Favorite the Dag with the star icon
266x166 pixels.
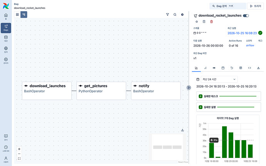click(x=197, y=22)
